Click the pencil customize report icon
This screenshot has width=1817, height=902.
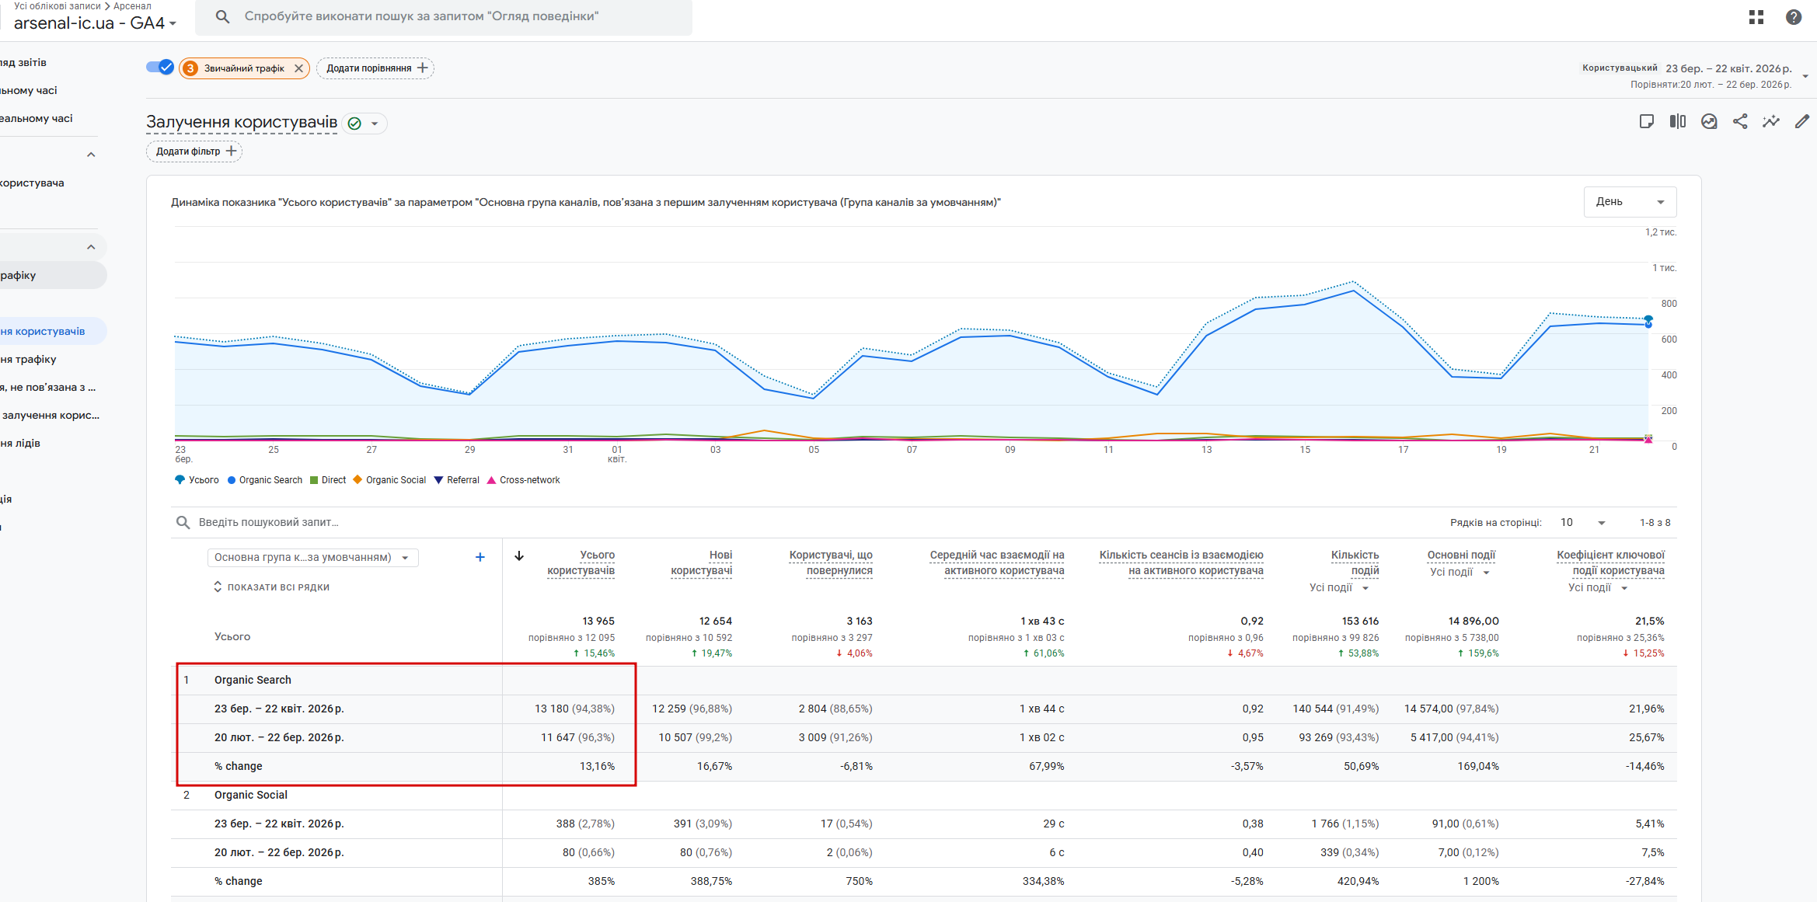tap(1801, 121)
